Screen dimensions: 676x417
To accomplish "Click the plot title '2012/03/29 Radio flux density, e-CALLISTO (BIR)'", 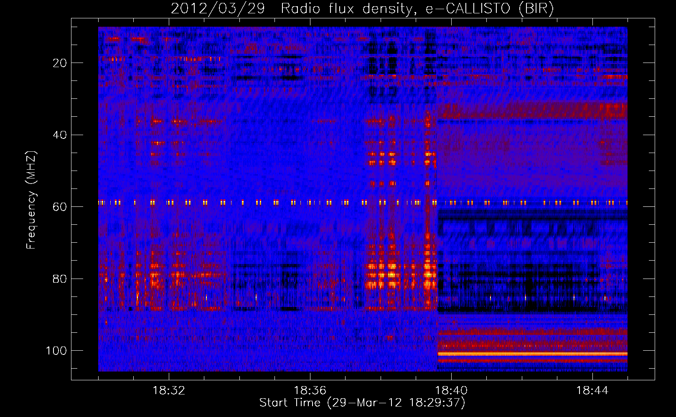I will click(x=362, y=8).
